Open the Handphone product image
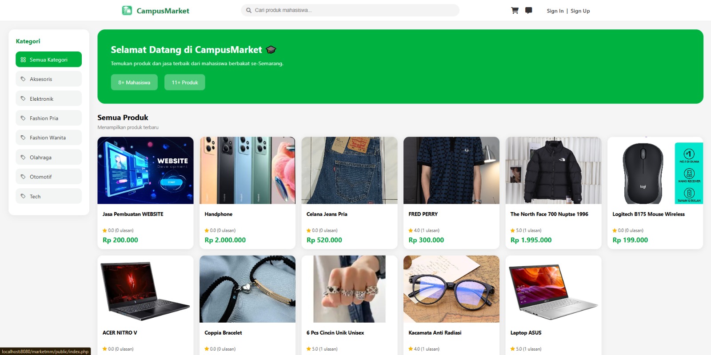This screenshot has height=355, width=711. [x=248, y=170]
